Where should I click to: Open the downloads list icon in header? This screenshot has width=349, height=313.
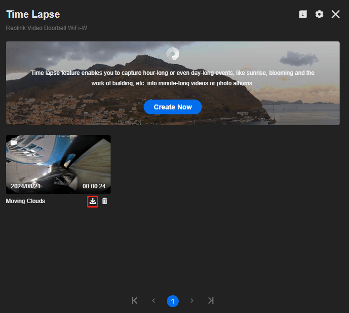(303, 14)
